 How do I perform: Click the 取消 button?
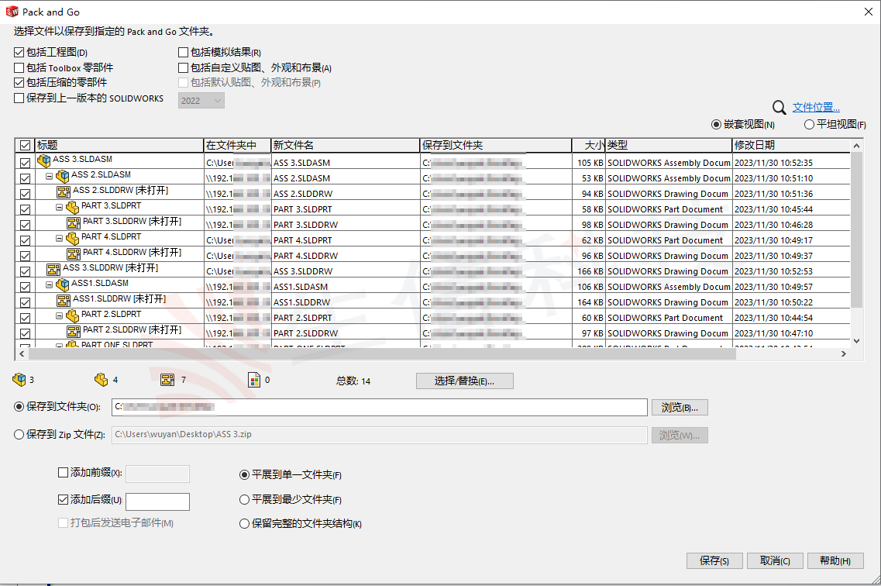775,560
